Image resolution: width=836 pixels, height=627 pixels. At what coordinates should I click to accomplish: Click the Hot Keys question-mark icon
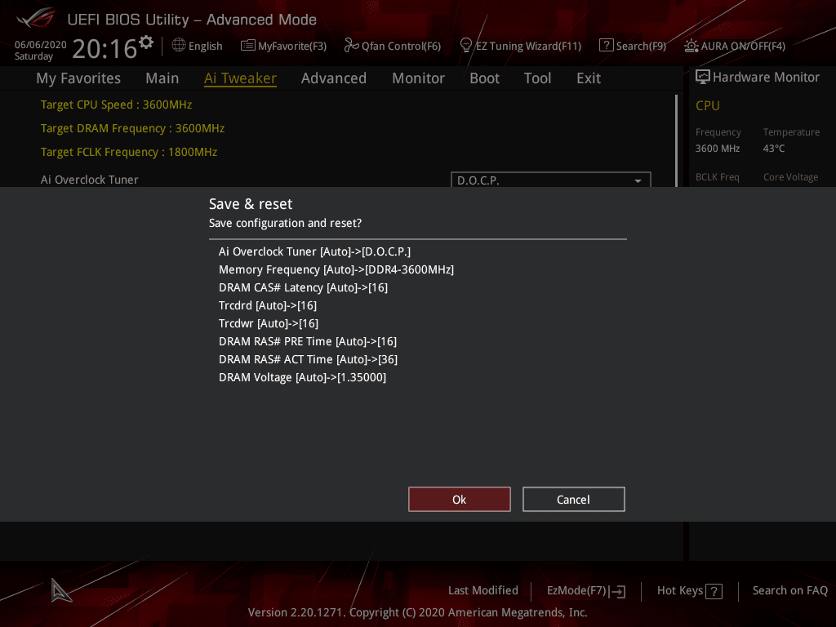click(714, 591)
